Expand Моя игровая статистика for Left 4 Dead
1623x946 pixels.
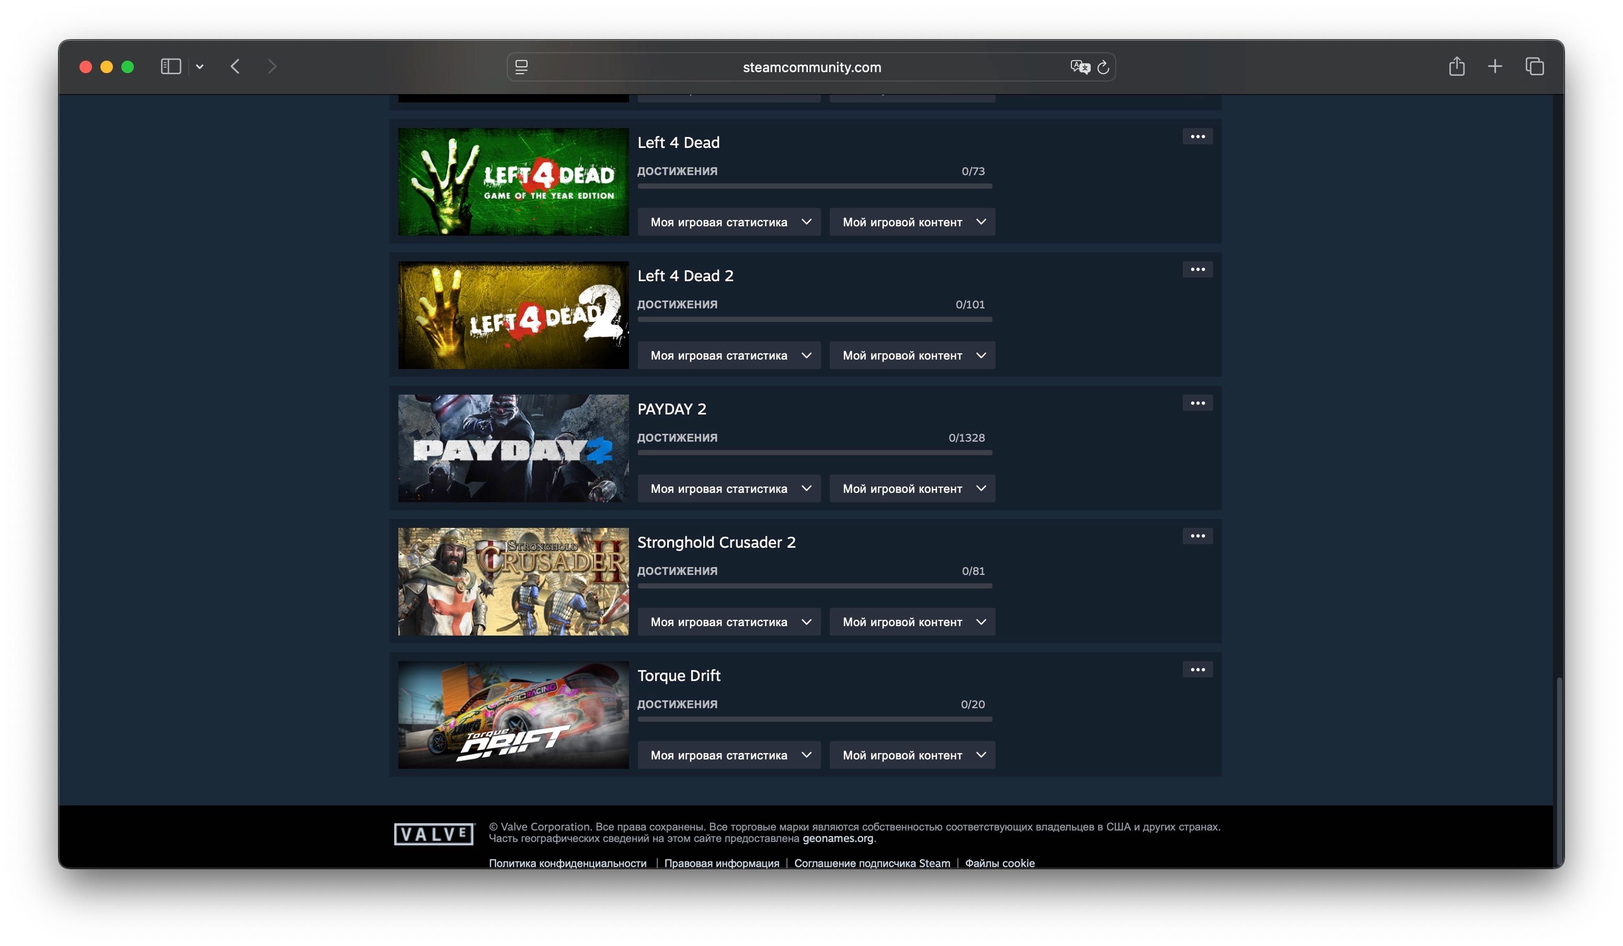[x=729, y=222]
